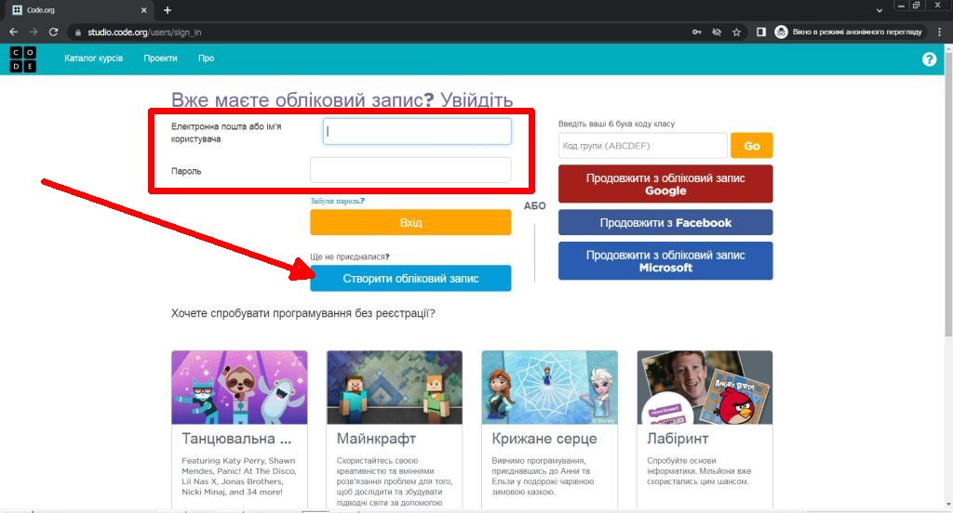Click the Забули пароль? link
The width and height of the screenshot is (953, 513).
[x=337, y=201]
